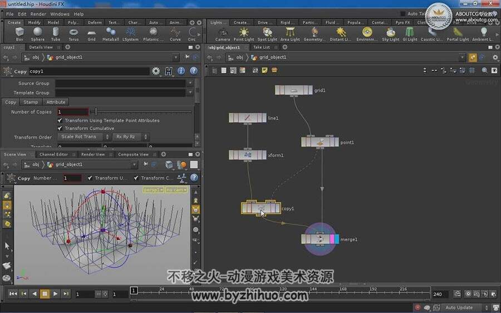Jump to the first frame
This screenshot has width=501, height=313.
click(x=13, y=294)
